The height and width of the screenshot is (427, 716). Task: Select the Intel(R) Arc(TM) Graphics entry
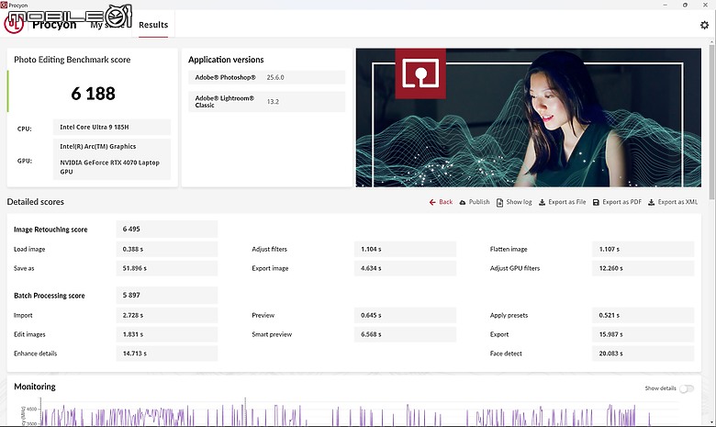(x=97, y=146)
